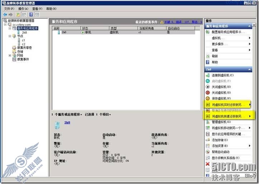Click the actions pane scroll-up arrow

tap(254, 25)
